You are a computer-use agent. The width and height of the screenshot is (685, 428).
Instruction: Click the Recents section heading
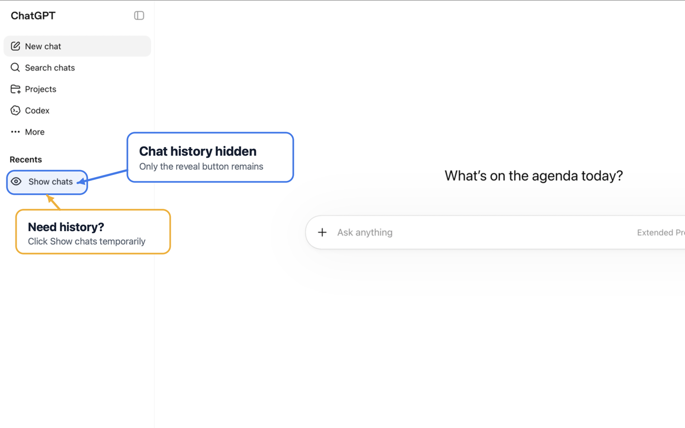[x=26, y=159]
